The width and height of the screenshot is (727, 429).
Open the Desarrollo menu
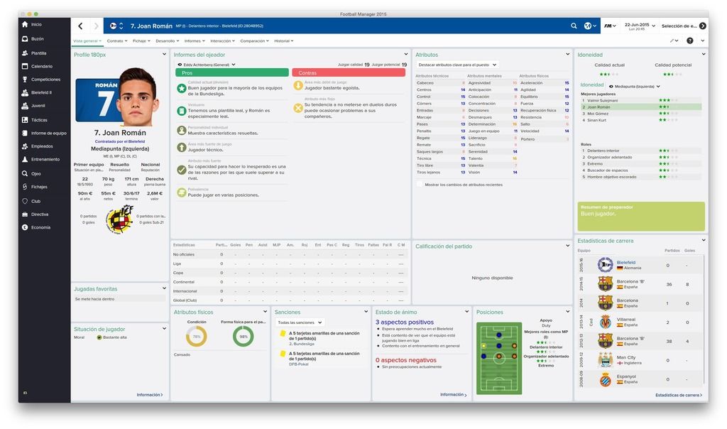click(168, 40)
